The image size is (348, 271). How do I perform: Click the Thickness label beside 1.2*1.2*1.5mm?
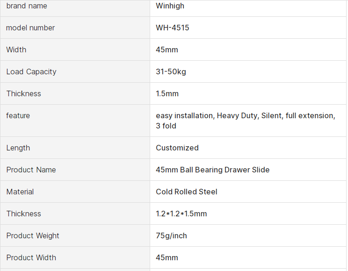23,214
